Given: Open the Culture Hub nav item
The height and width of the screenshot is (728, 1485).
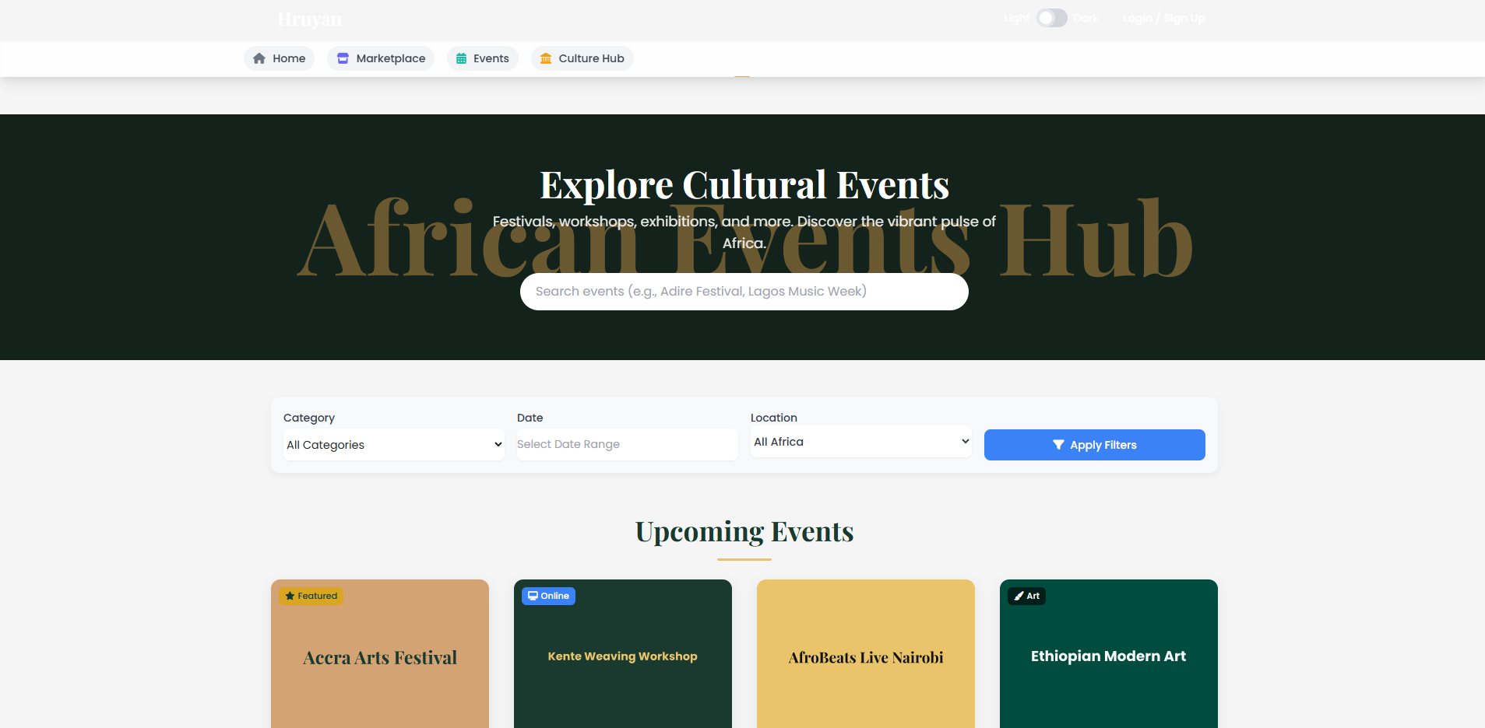Looking at the screenshot, I should coord(582,58).
